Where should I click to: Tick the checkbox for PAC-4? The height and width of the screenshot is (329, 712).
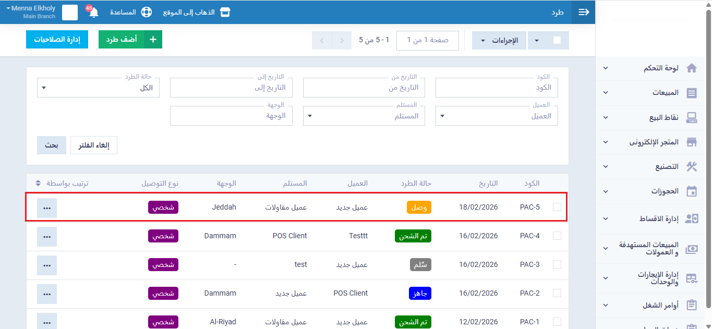coord(557,236)
